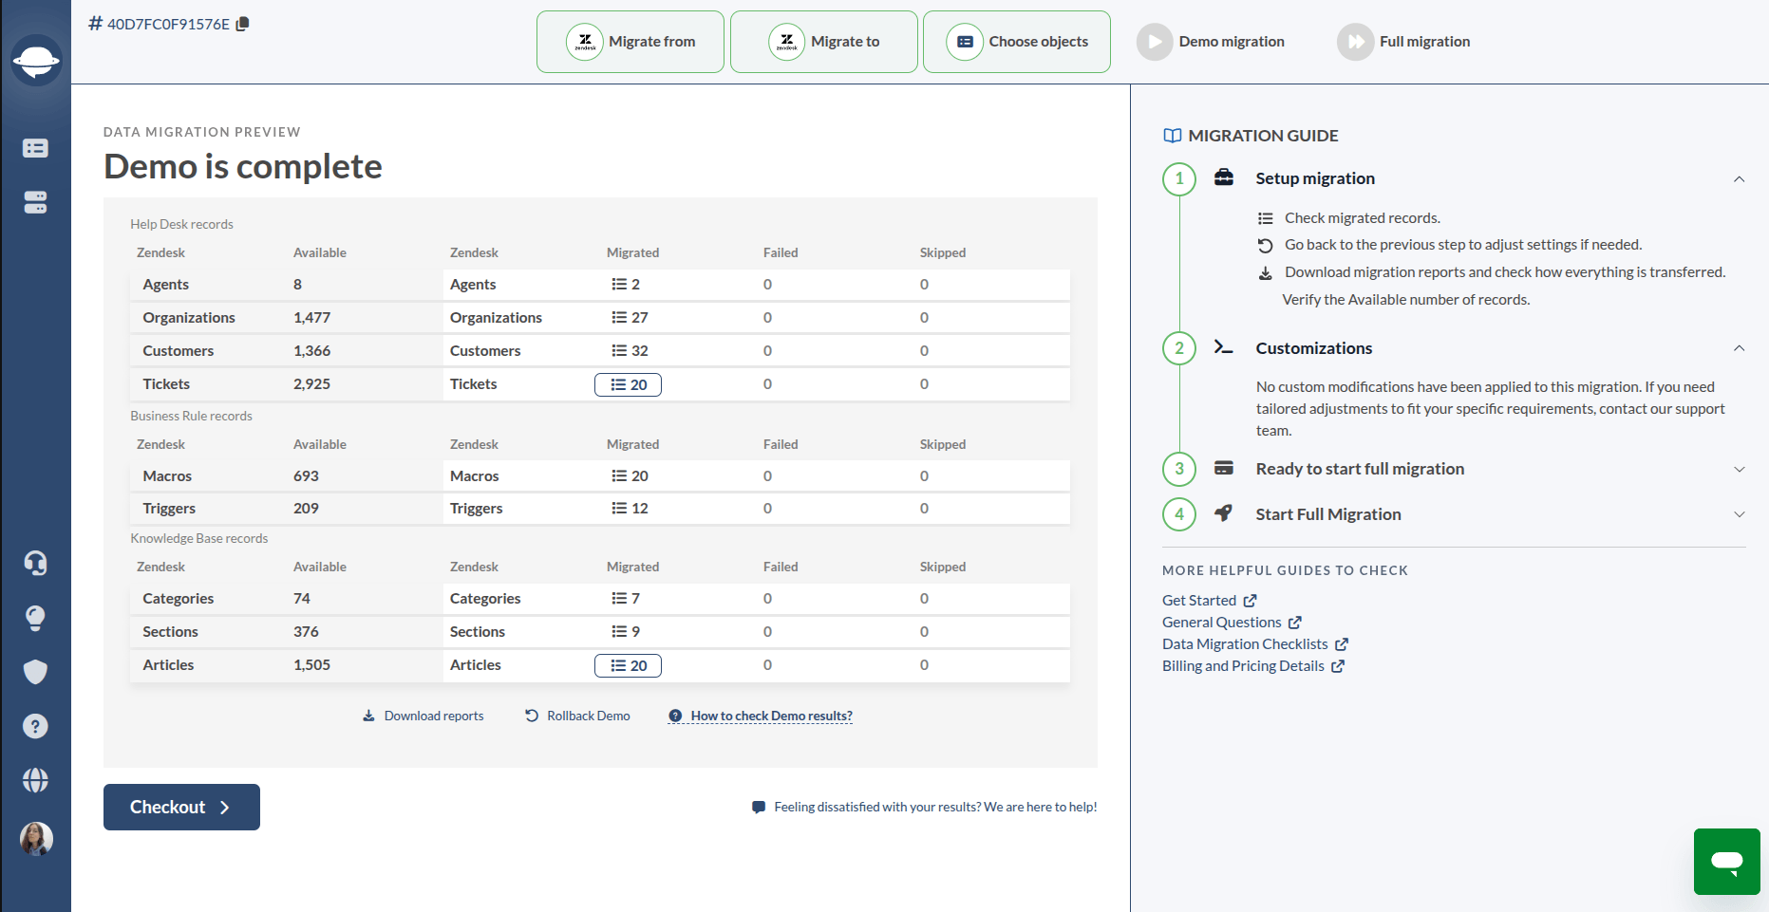
Task: Expand the Start Full Migration section
Action: (1739, 514)
